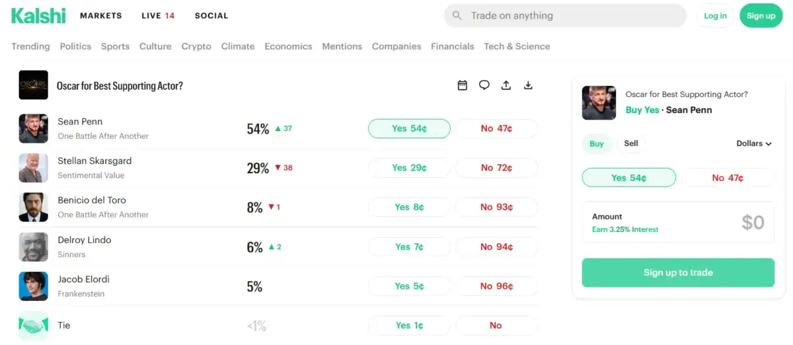The width and height of the screenshot is (793, 345).
Task: Switch to Buy mode in order panel
Action: pos(597,143)
